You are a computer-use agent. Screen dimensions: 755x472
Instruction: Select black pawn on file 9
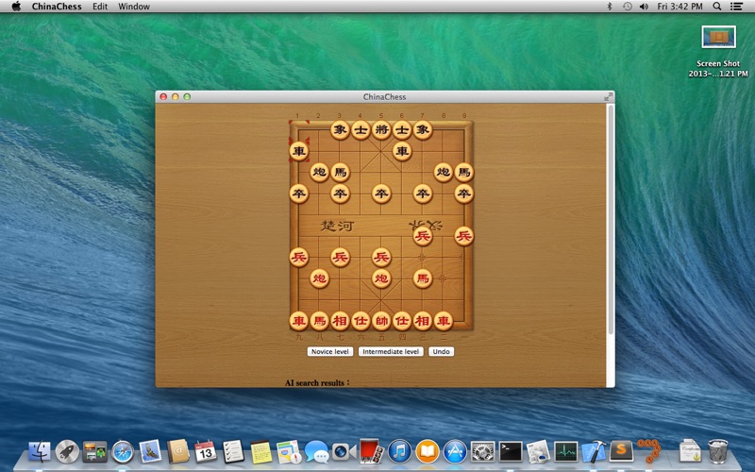(463, 194)
